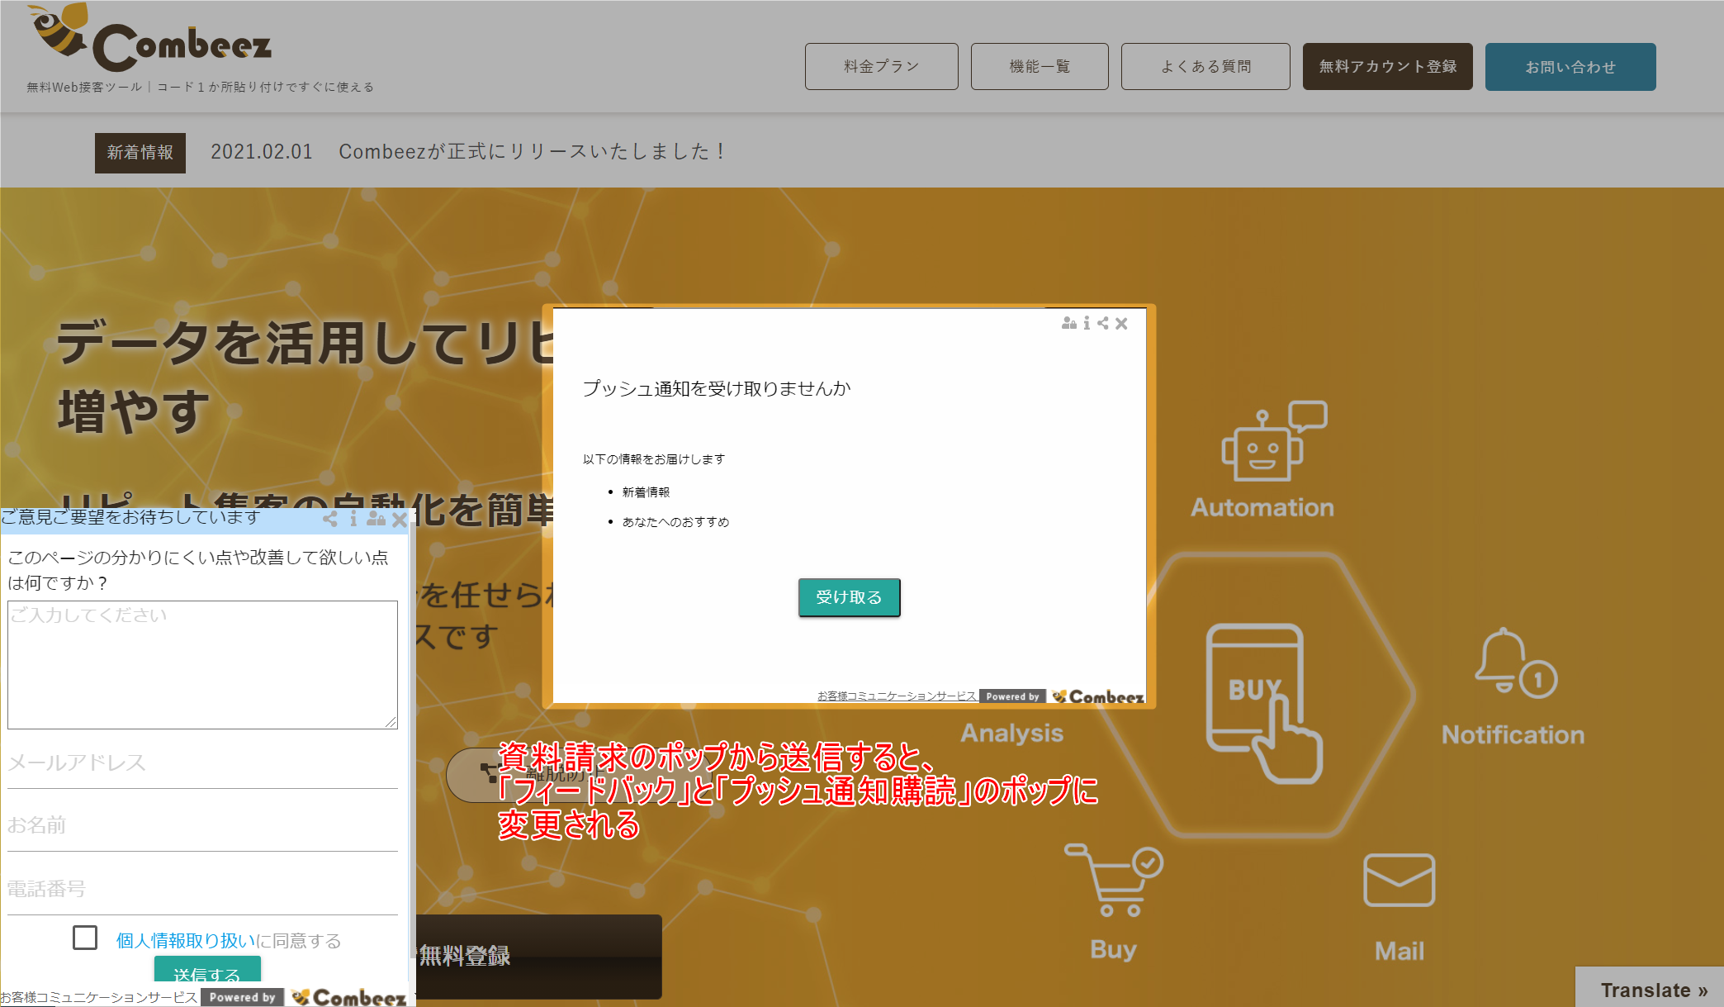Click the Powered by badge in push popup
The width and height of the screenshot is (1724, 1007).
[1012, 696]
